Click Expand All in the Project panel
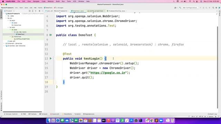Screen dimensions: 221x124 (33, 11)
